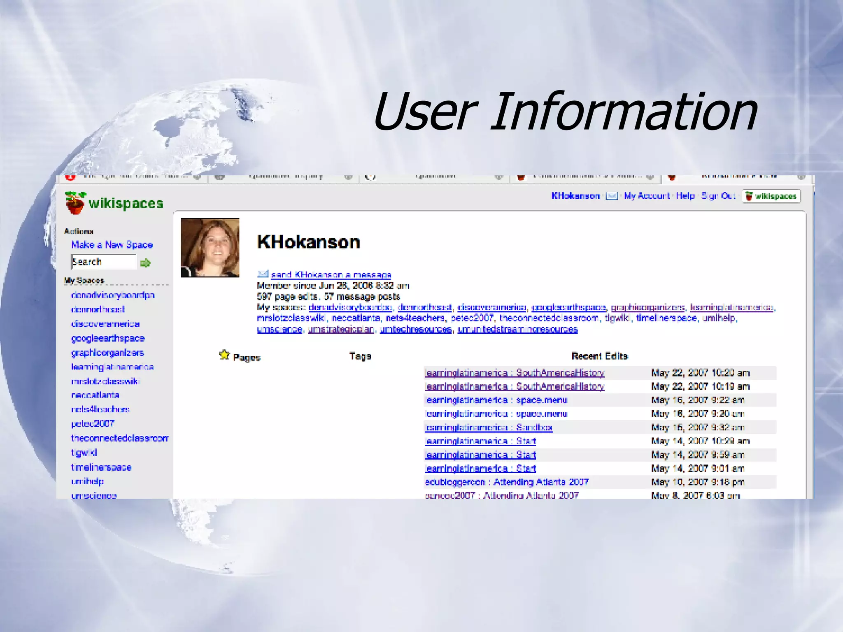Open umtechresources in profile spaces list

(x=416, y=329)
